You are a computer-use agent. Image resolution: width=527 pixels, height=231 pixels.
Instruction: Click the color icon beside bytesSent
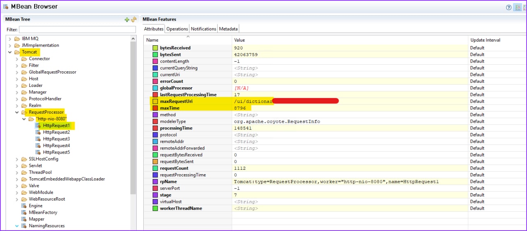pos(155,54)
